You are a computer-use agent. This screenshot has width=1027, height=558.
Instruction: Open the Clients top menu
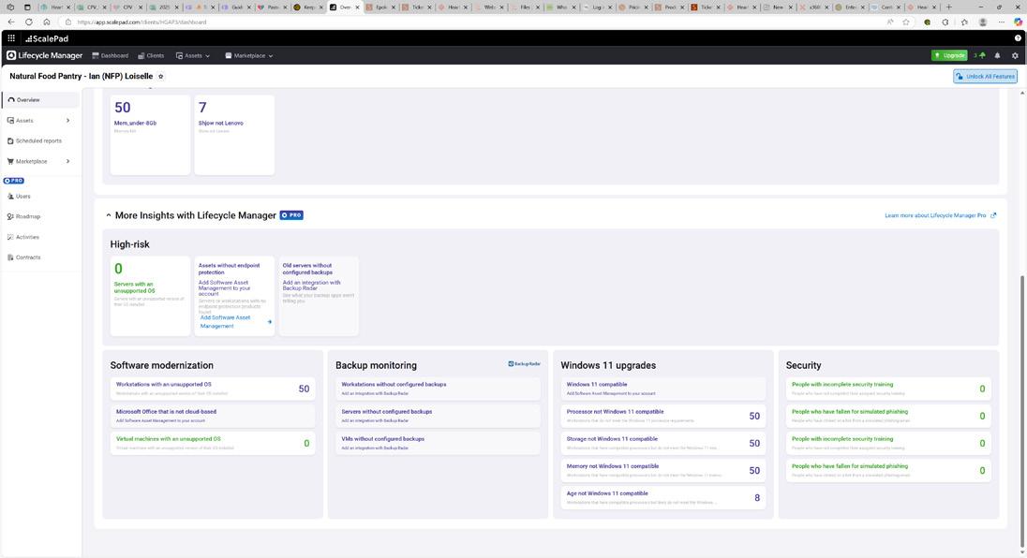click(151, 55)
